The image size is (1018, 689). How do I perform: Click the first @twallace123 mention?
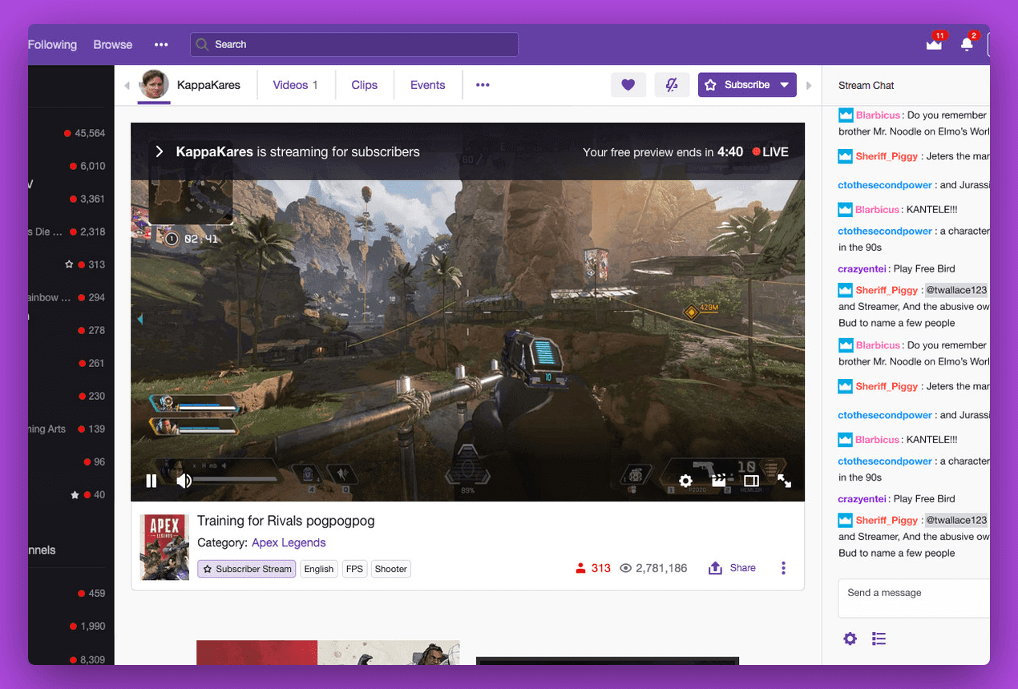(956, 290)
